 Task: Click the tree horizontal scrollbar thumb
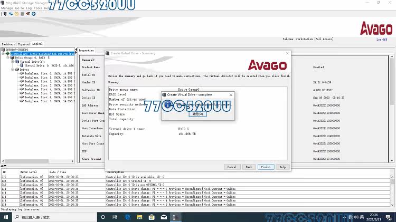pyautogui.click(x=27, y=161)
